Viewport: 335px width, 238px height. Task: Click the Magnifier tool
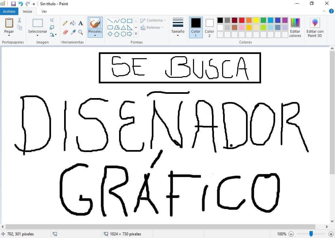[x=80, y=32]
